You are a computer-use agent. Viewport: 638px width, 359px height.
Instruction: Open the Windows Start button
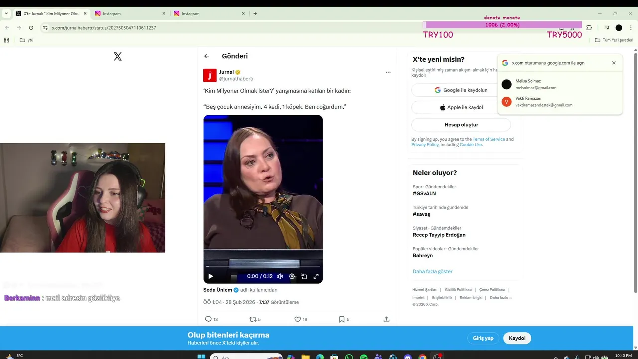[201, 357]
